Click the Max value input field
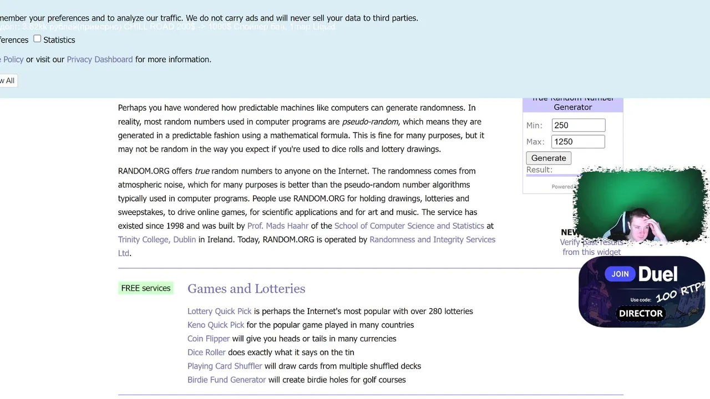Image resolution: width=710 pixels, height=399 pixels. tap(579, 141)
